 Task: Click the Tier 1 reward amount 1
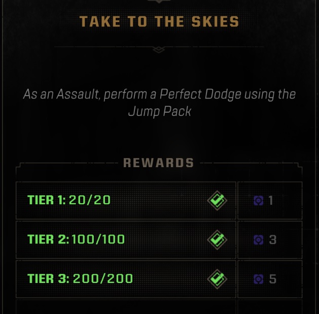(x=271, y=201)
